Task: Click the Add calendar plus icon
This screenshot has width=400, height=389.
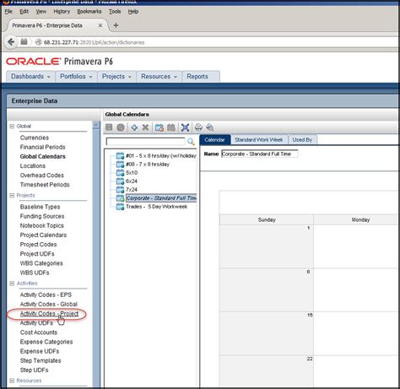Action: click(134, 127)
